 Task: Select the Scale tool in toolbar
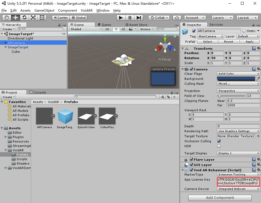point(33,17)
